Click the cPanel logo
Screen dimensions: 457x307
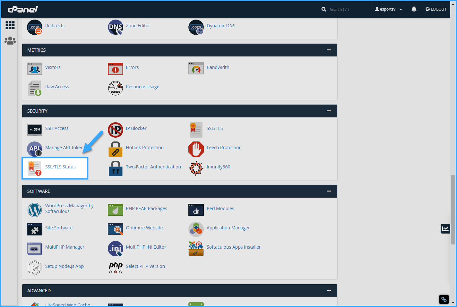[22, 9]
